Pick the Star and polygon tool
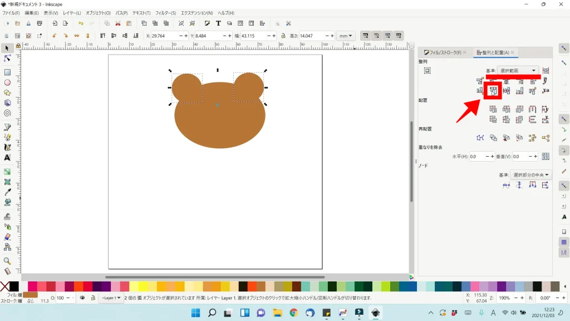 pos(7,93)
